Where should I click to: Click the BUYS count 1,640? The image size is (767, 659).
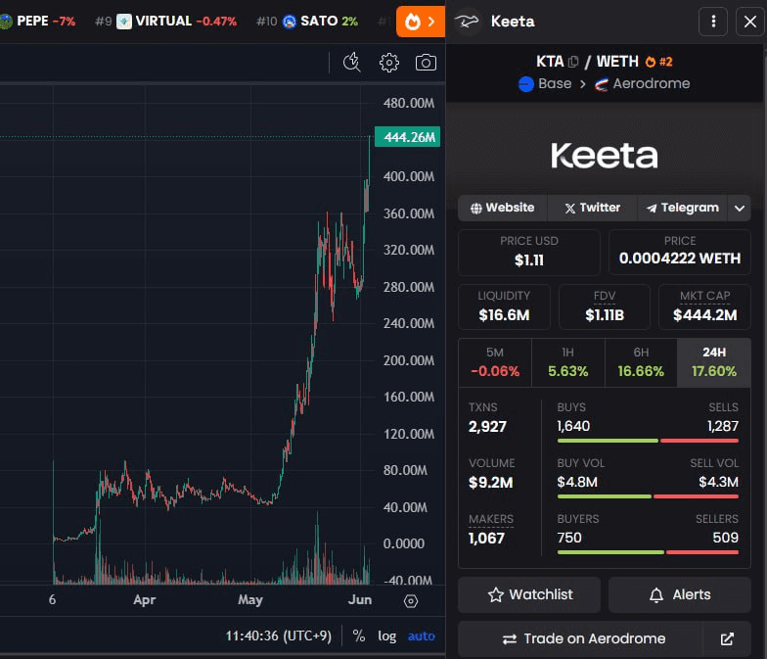(573, 427)
